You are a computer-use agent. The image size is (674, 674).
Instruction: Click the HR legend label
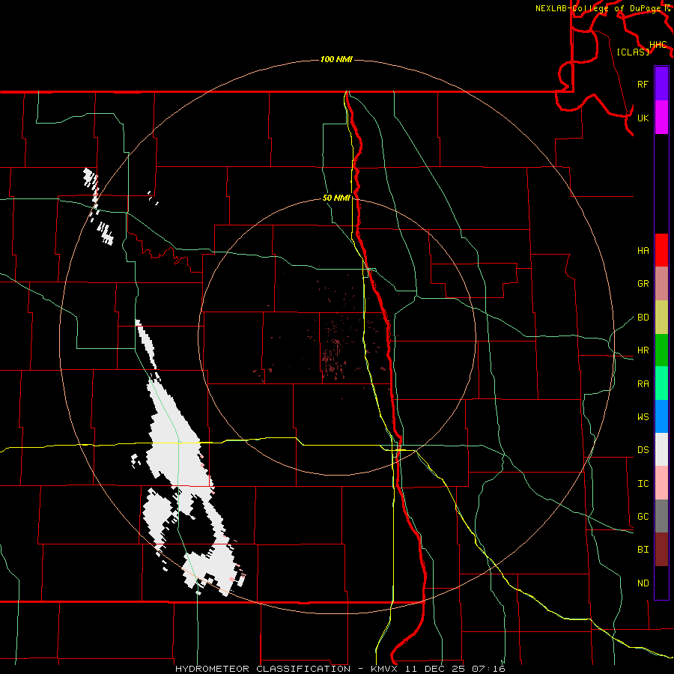pos(643,350)
